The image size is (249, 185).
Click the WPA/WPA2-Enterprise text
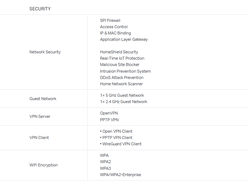click(x=120, y=175)
